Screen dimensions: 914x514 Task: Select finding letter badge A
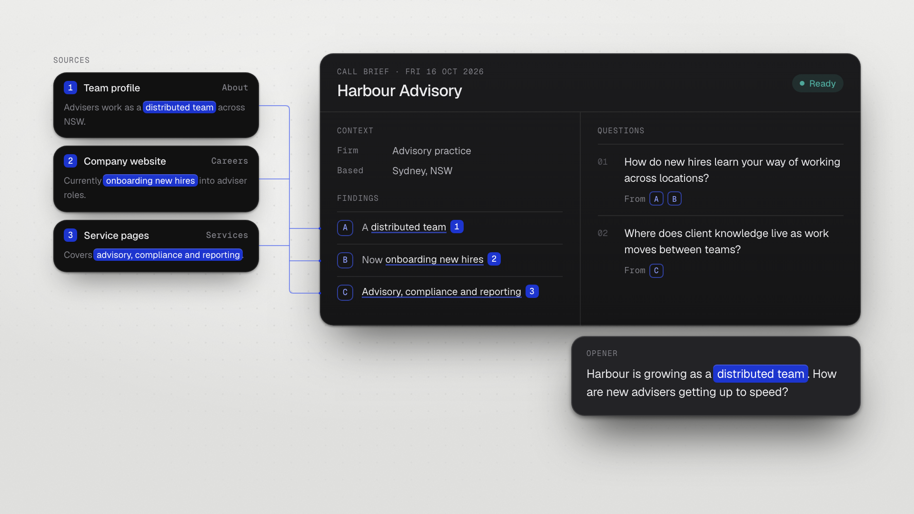(345, 227)
